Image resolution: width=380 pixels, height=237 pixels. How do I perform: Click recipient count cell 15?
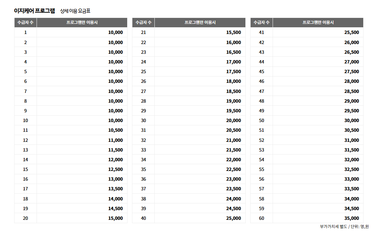(25, 169)
